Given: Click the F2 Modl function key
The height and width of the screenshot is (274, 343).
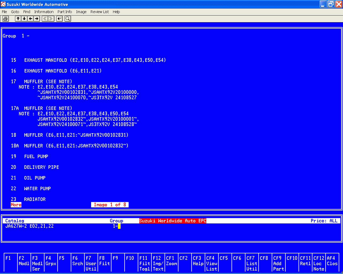Looking at the screenshot, I should [x=24, y=262].
